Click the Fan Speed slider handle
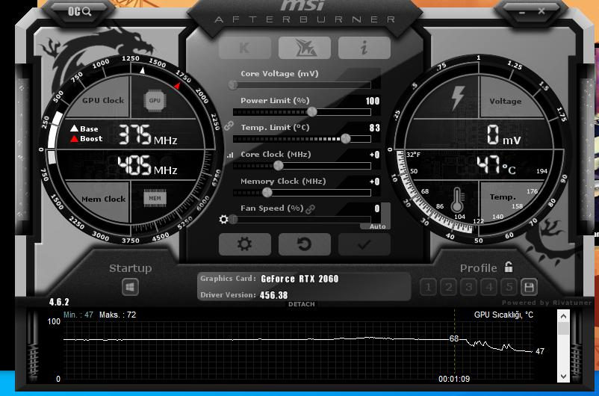The width and height of the screenshot is (599, 396). click(234, 220)
